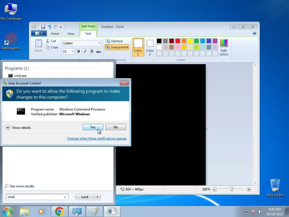Expand Show details in the UAC dialog

pyautogui.click(x=18, y=127)
